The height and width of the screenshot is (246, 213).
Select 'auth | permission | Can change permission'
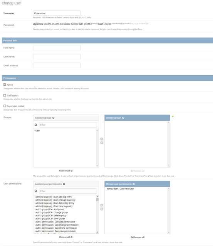(57, 225)
